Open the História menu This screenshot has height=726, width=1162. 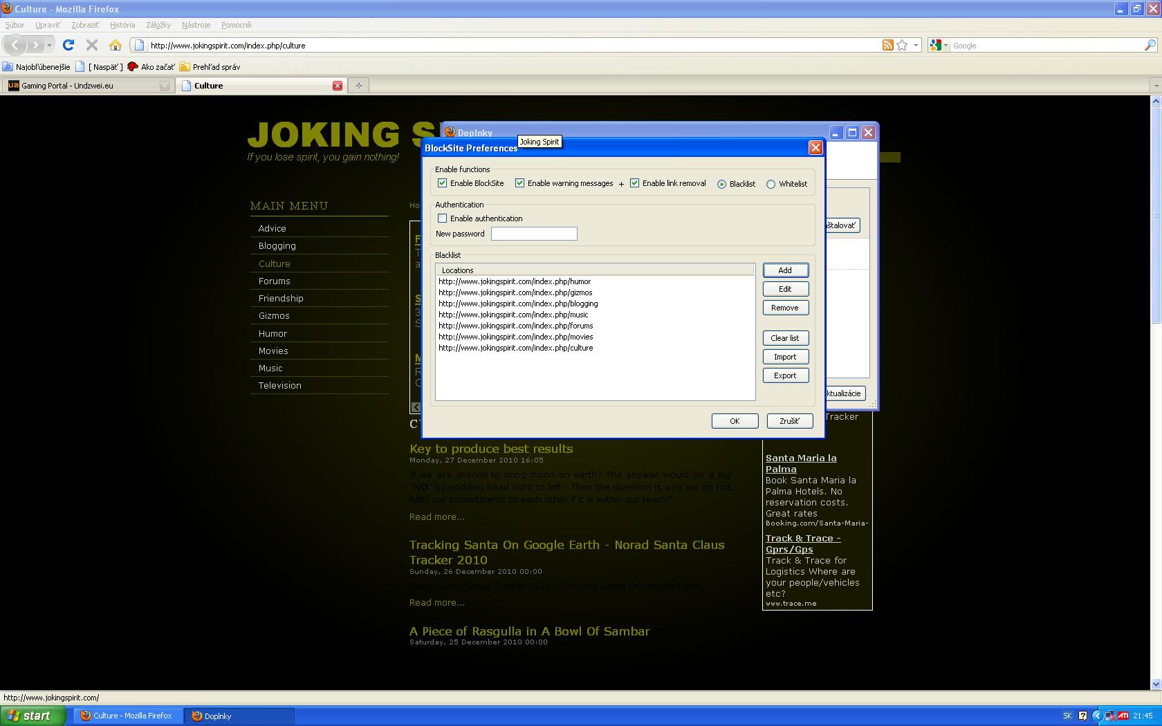122,25
